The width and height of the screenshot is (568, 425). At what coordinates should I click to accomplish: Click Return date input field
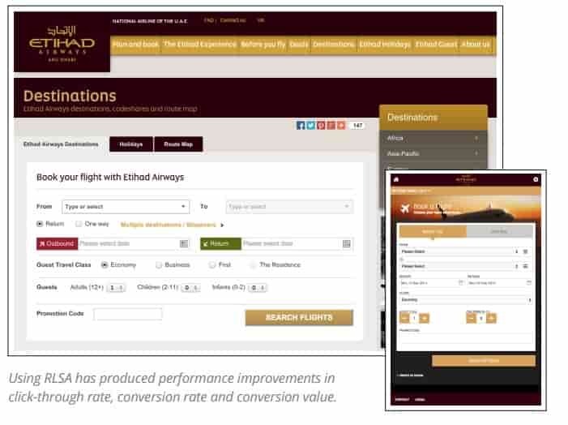tap(297, 243)
